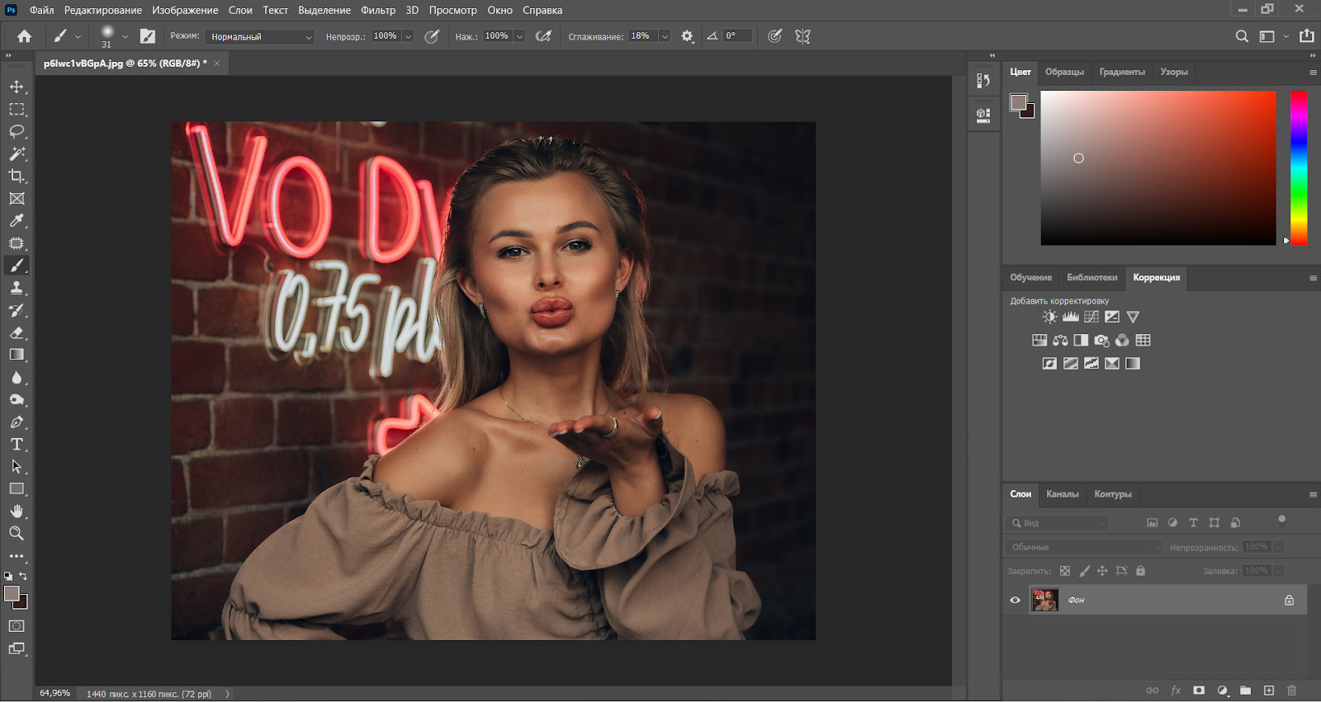This screenshot has width=1321, height=702.
Task: Switch to the Образцы tab
Action: (x=1064, y=72)
